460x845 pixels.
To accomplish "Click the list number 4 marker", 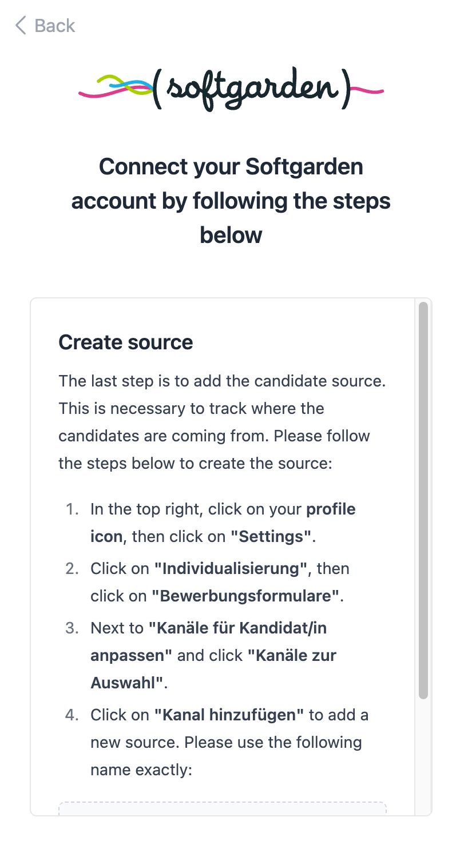I will coord(72,715).
